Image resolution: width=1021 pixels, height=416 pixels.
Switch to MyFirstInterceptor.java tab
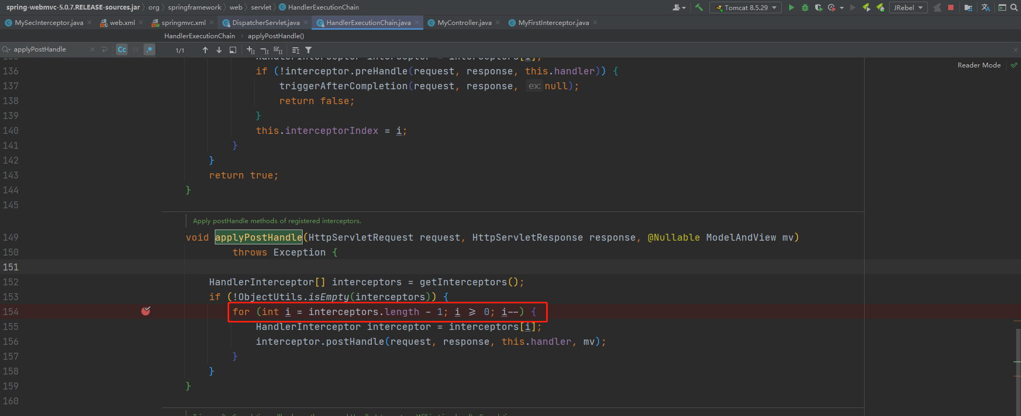pyautogui.click(x=554, y=23)
